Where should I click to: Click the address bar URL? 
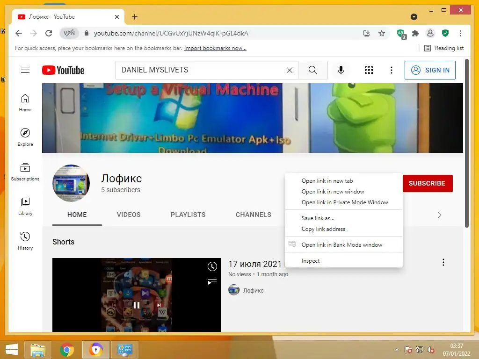point(171,33)
